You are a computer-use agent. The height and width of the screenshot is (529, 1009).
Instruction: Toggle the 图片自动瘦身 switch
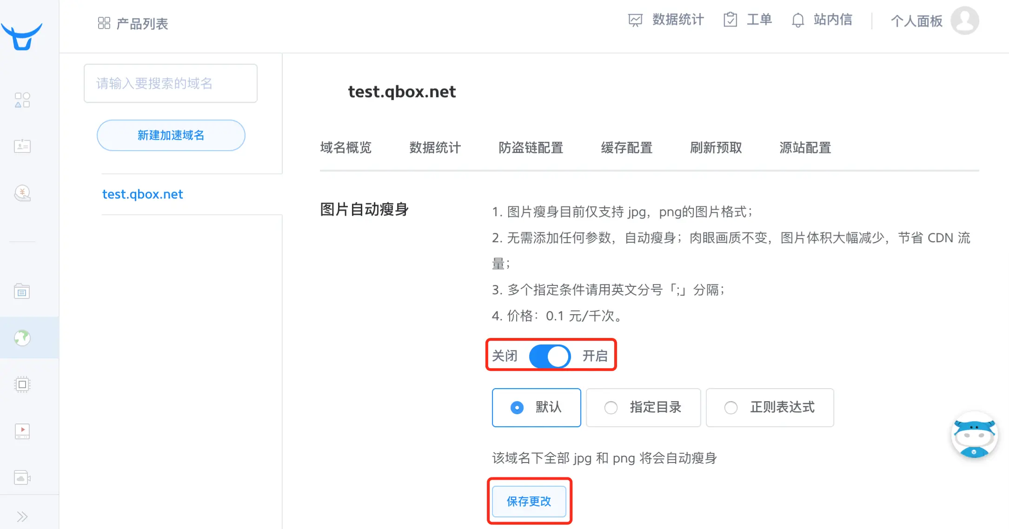pyautogui.click(x=550, y=357)
